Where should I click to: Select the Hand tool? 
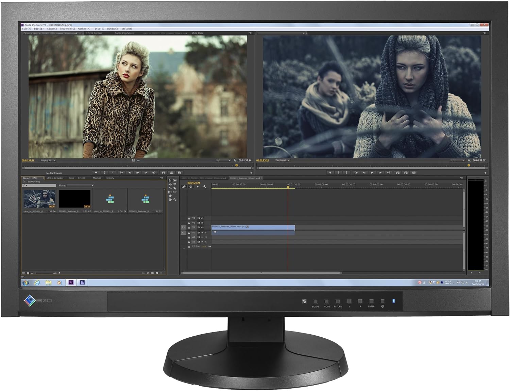[x=170, y=200]
